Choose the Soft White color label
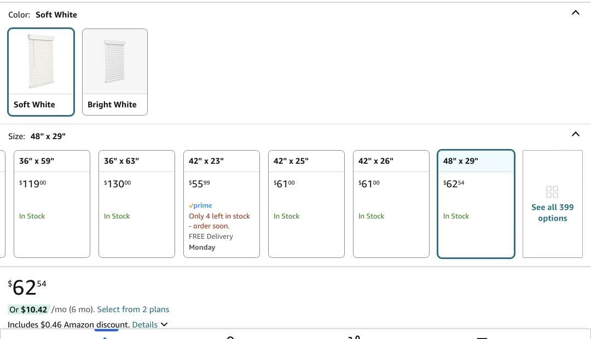The width and height of the screenshot is (591, 339). [34, 105]
